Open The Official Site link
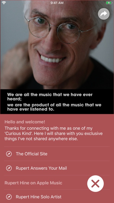114x203 pixels. [57, 154]
